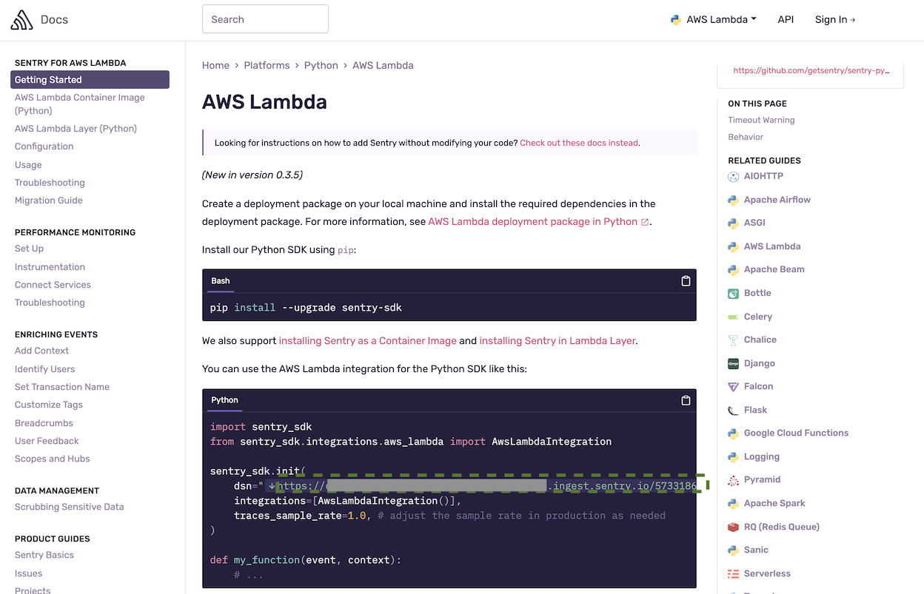Click the Celery guide icon
Viewport: 924px width, 594px height.
pyautogui.click(x=733, y=317)
